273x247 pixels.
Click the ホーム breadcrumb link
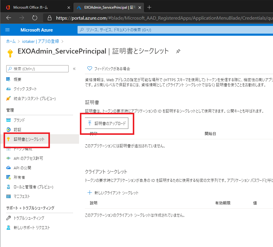[11, 41]
